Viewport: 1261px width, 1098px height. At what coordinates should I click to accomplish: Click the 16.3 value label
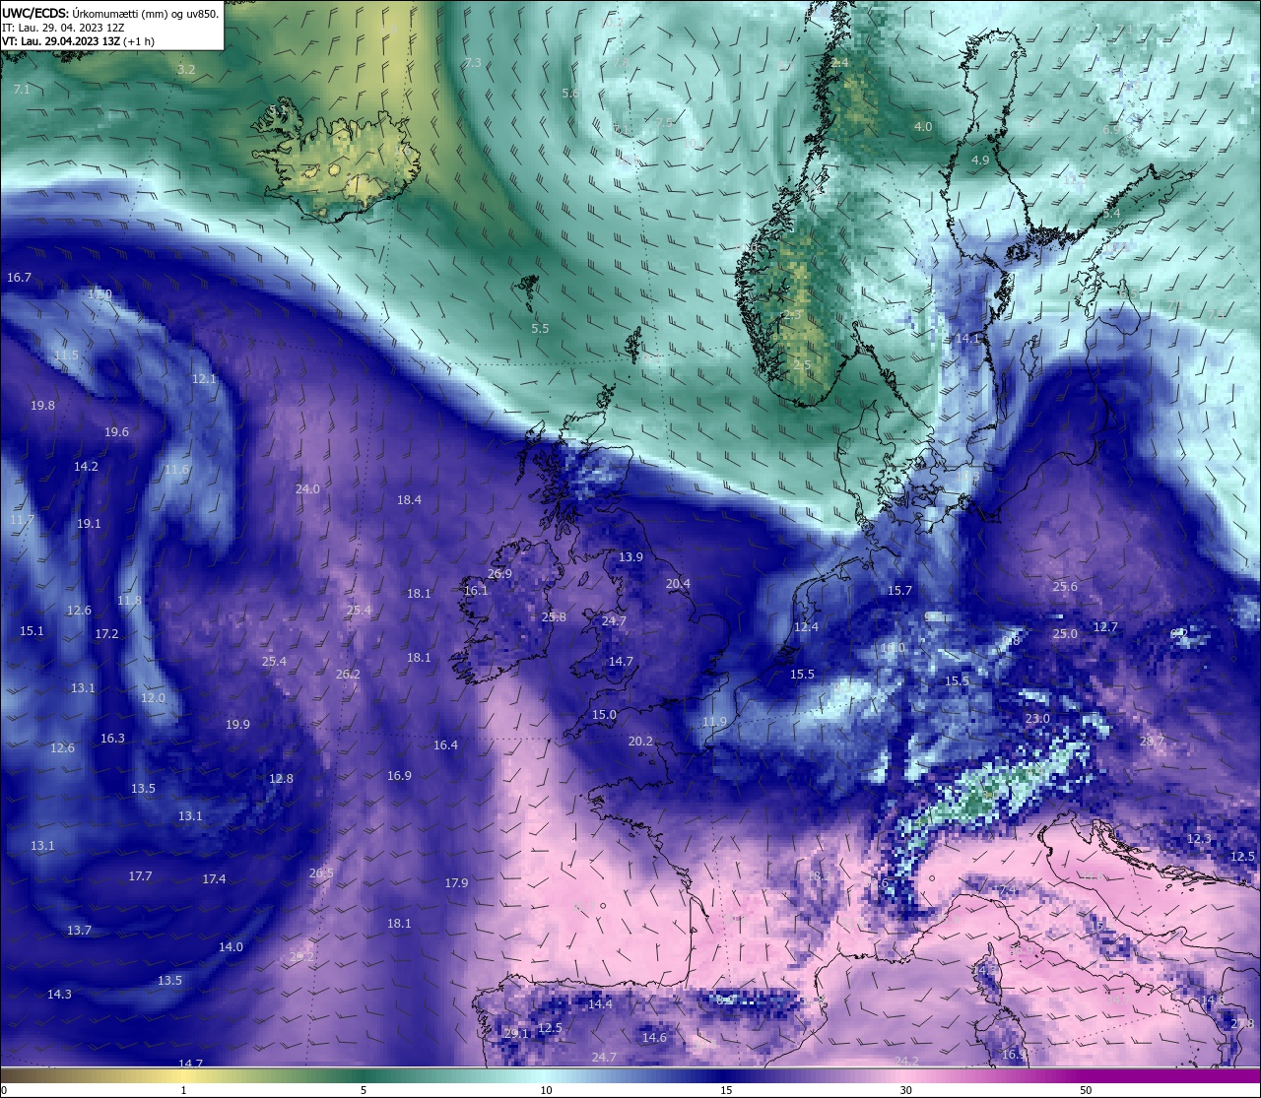112,739
